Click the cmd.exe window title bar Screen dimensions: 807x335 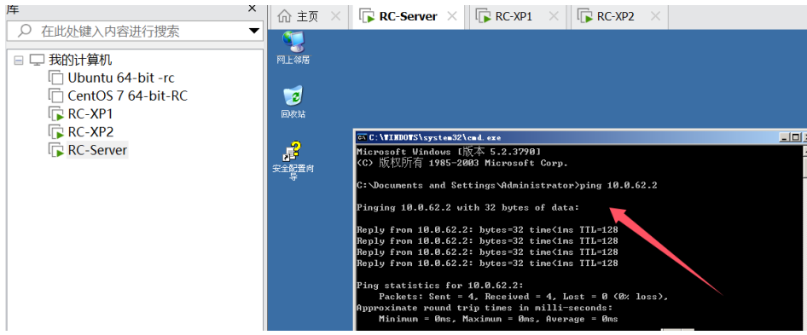581,137
